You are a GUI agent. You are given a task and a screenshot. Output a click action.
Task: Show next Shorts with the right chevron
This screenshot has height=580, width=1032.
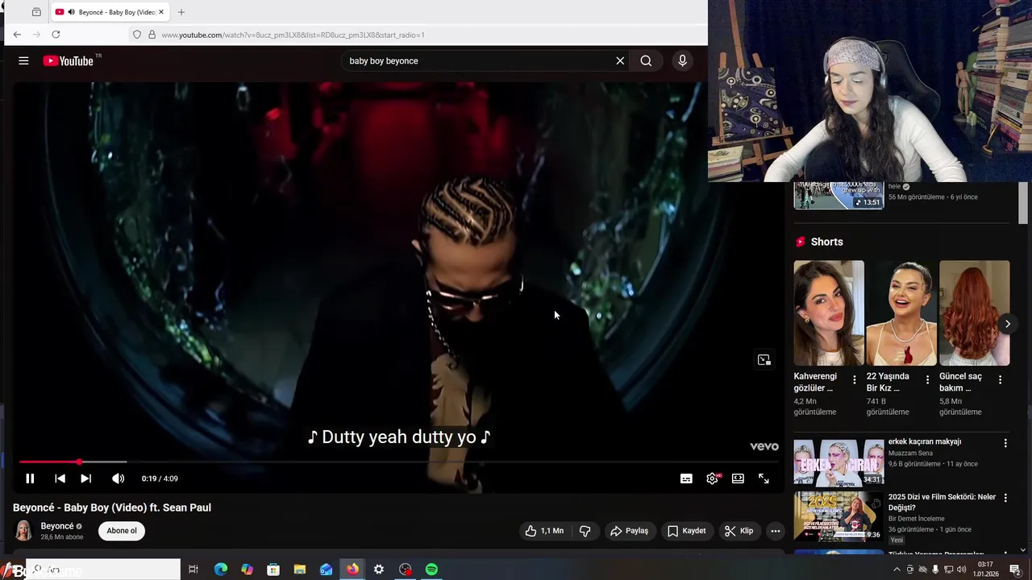coord(1007,324)
